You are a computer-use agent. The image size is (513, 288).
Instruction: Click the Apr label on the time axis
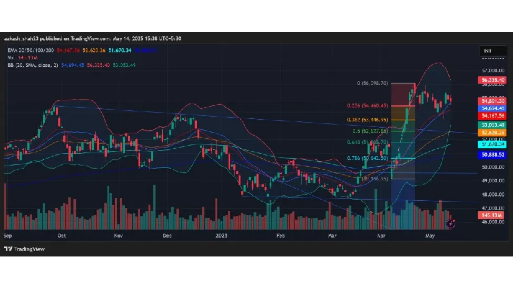tap(381, 235)
